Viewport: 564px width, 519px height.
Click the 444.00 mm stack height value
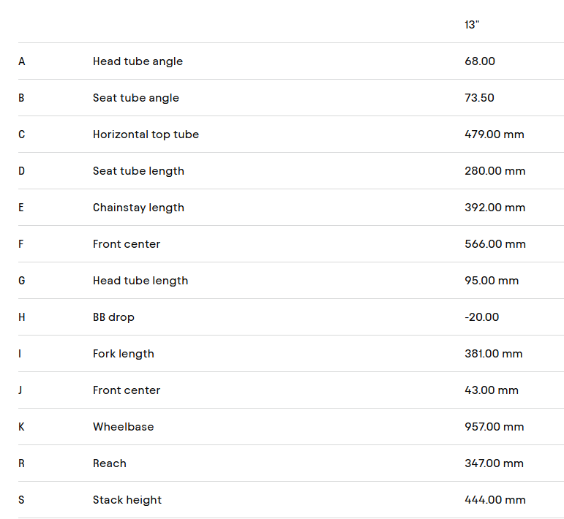point(495,500)
